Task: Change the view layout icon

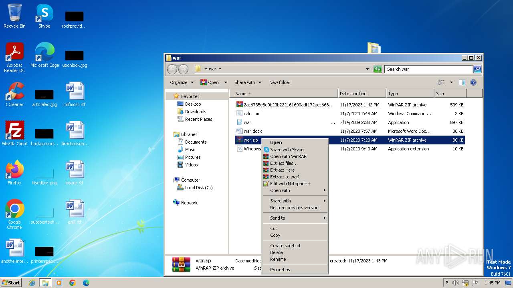Action: pyautogui.click(x=442, y=82)
